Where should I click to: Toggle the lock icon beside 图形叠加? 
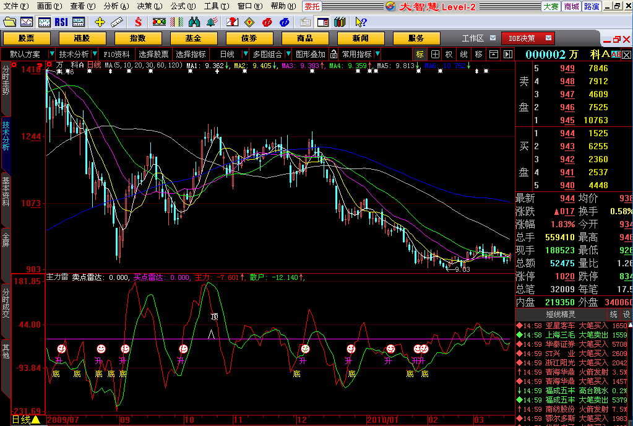(333, 54)
